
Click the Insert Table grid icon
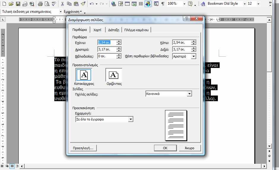[x=127, y=4]
